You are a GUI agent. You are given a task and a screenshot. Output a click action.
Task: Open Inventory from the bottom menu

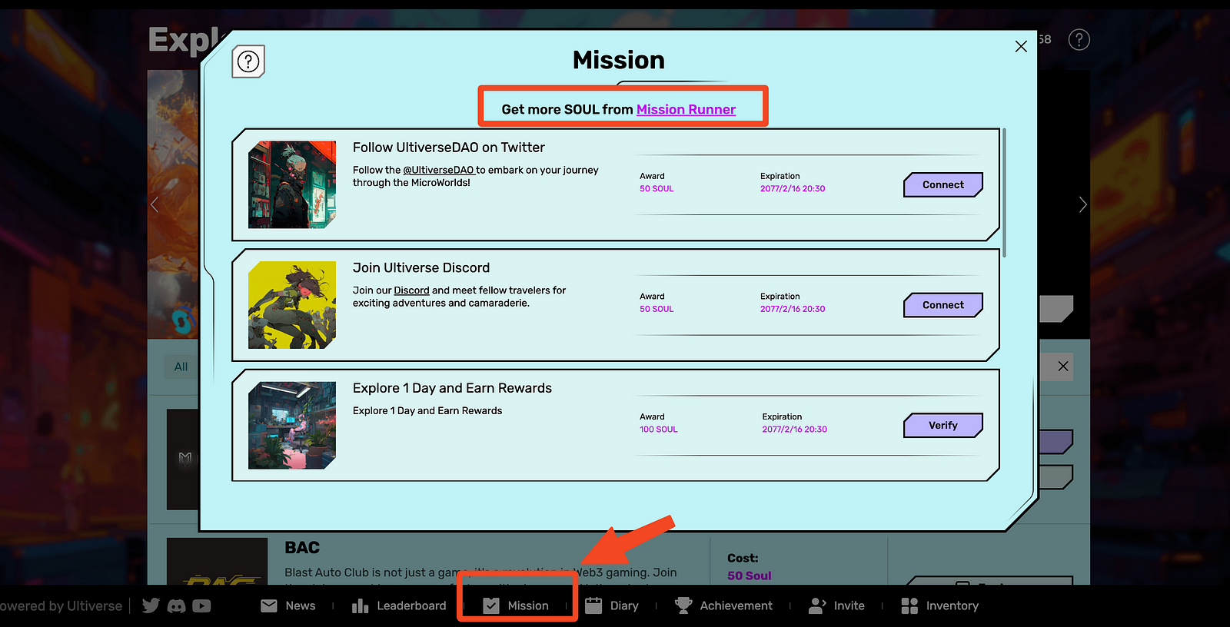click(x=939, y=605)
